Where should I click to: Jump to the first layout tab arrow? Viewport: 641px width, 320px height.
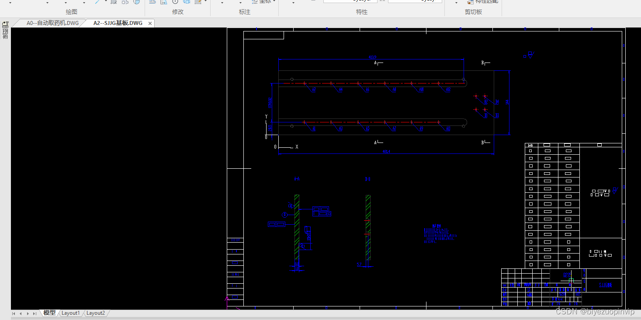point(14,313)
